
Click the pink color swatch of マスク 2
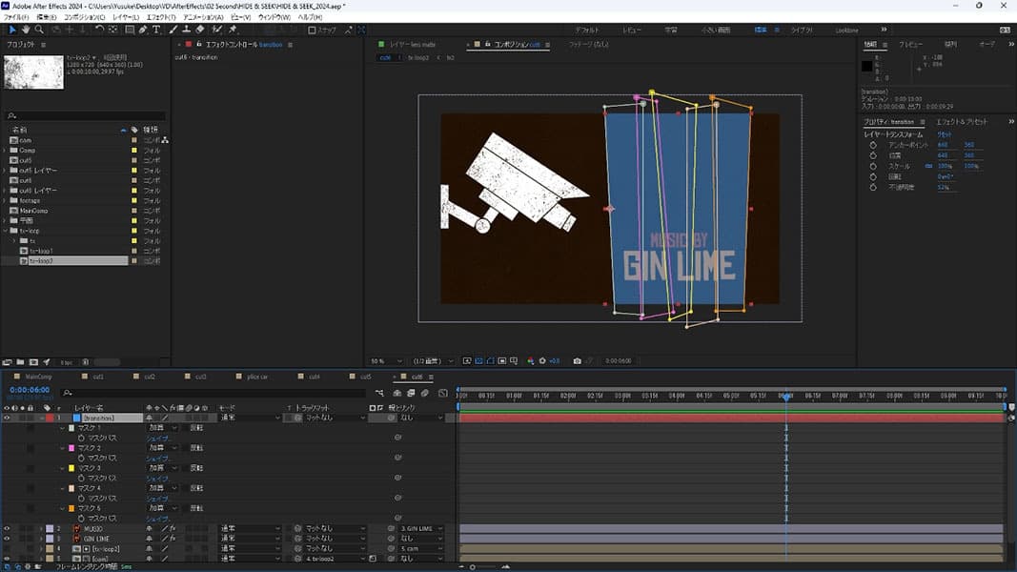click(x=71, y=448)
